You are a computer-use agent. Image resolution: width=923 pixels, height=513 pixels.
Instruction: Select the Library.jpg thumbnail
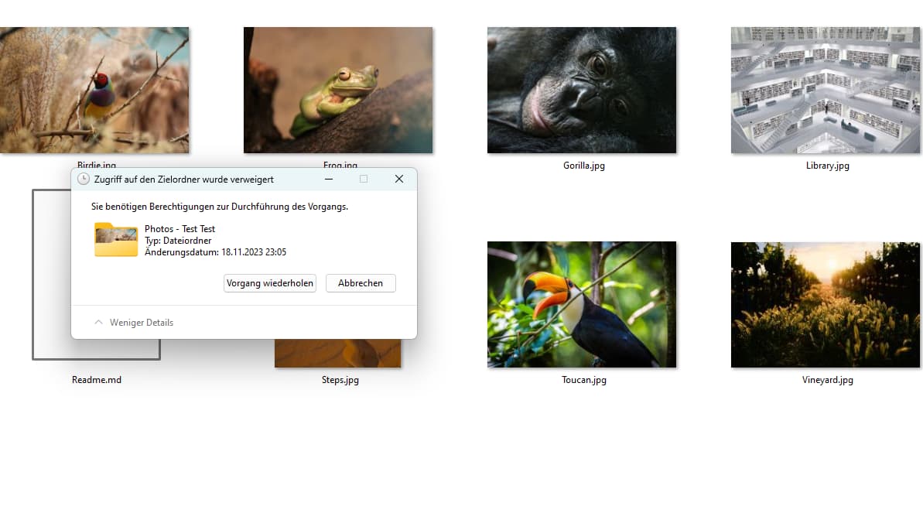click(826, 90)
